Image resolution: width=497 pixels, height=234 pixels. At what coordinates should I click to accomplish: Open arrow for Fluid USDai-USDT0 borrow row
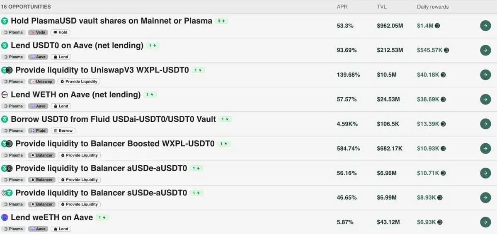pyautogui.click(x=485, y=124)
